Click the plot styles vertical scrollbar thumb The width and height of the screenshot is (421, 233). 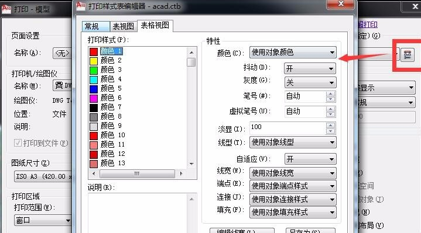[x=191, y=62]
